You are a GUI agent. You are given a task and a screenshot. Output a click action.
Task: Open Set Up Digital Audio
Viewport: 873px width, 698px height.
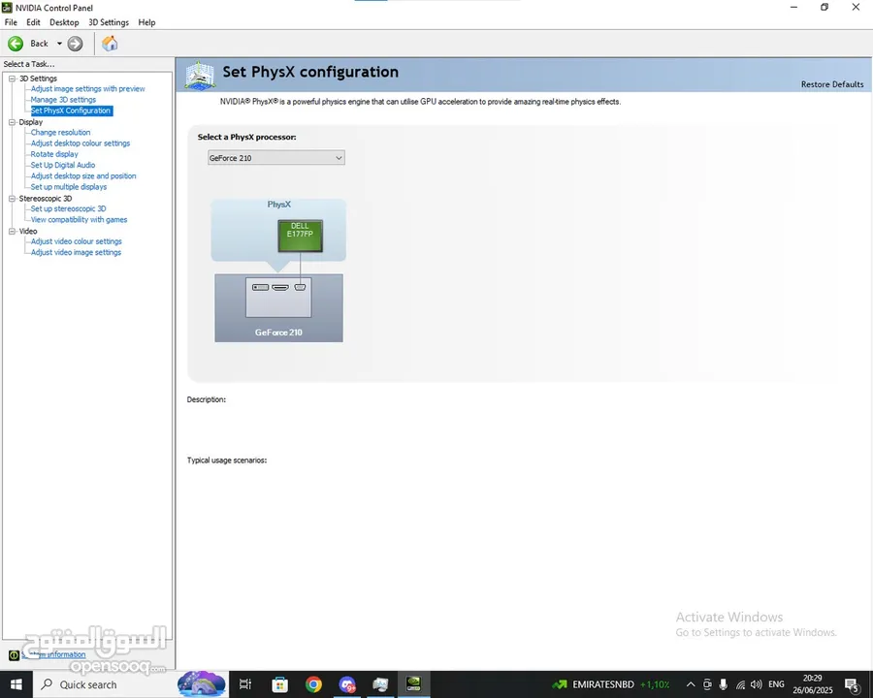pyautogui.click(x=63, y=165)
